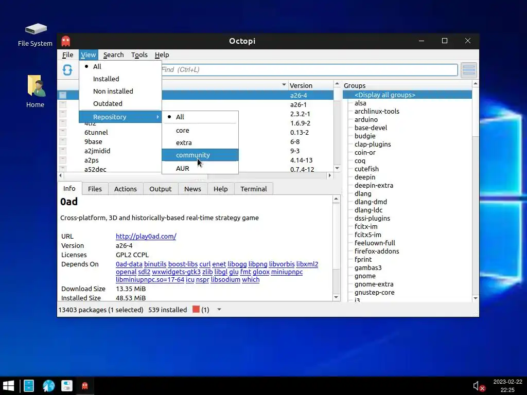527x395 pixels.
Task: Click package status icon of a2ps row
Action: pyautogui.click(x=62, y=160)
